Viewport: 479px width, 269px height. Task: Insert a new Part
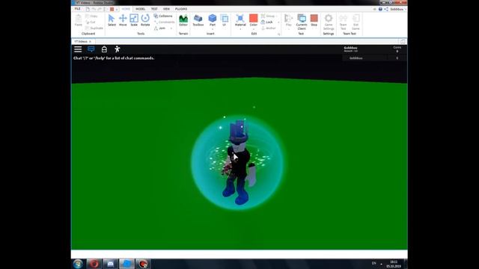(213, 19)
